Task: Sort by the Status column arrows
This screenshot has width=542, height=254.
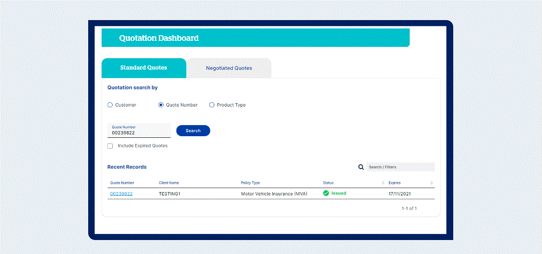Action: pyautogui.click(x=383, y=183)
